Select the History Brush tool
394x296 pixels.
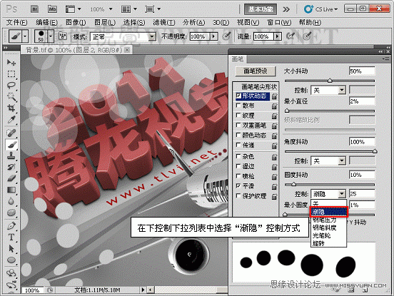(x=11, y=167)
